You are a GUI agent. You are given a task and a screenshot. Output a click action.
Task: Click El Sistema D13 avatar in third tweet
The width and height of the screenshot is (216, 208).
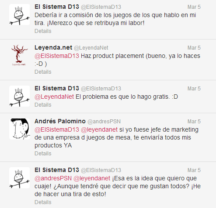tap(20, 96)
